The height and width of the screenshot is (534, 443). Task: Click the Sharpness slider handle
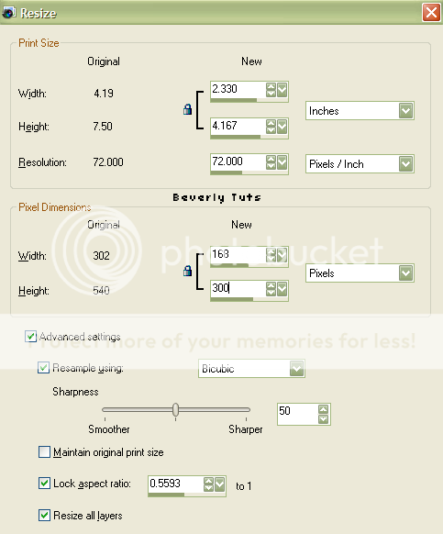pos(175,410)
